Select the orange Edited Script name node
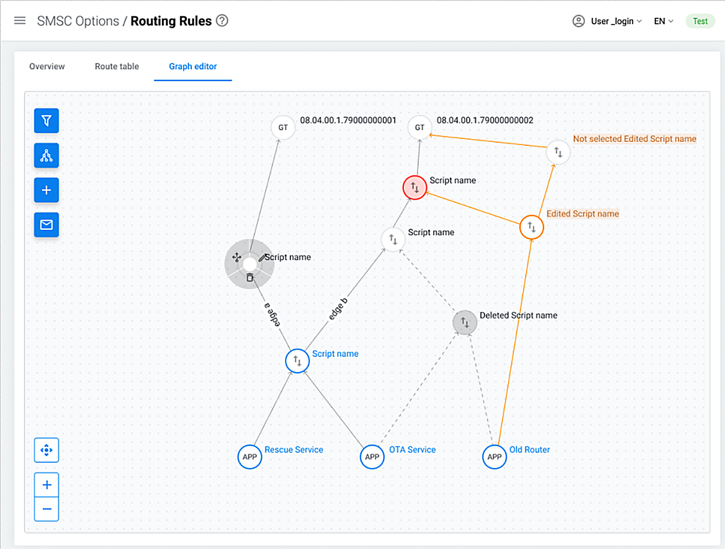Screen dimensions: 725x549 click(x=532, y=227)
